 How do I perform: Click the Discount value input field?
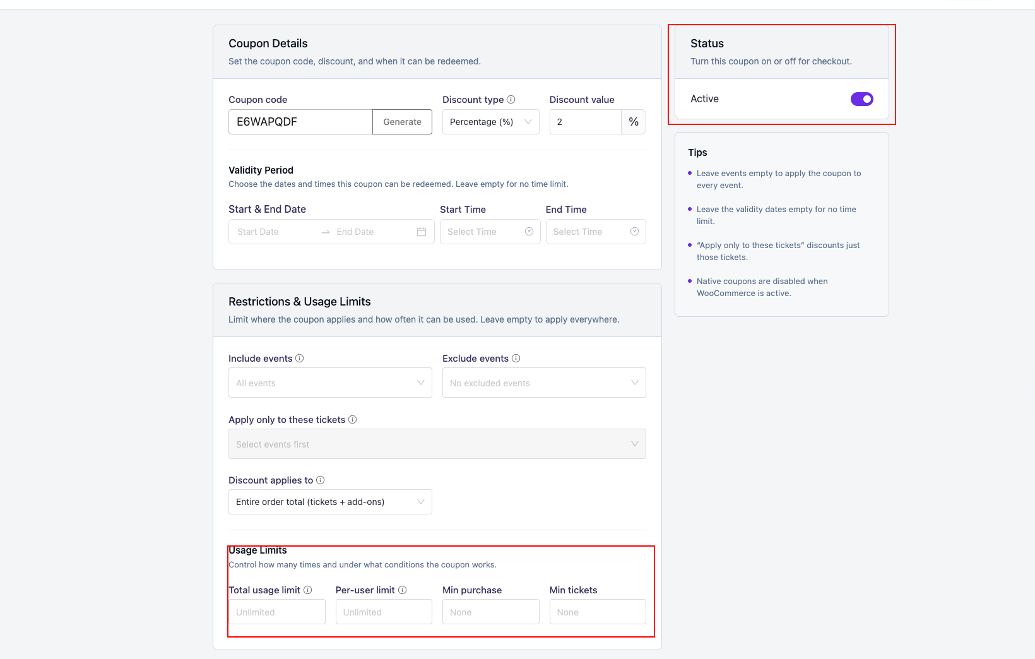click(585, 122)
